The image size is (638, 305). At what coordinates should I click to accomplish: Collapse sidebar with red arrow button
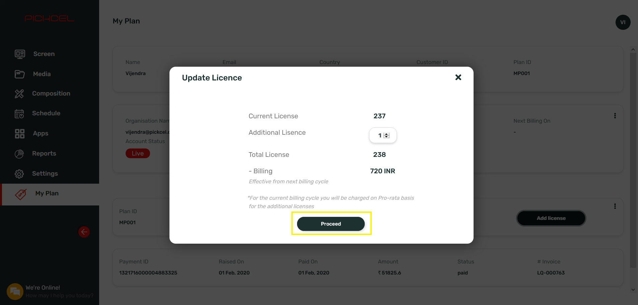click(x=84, y=232)
